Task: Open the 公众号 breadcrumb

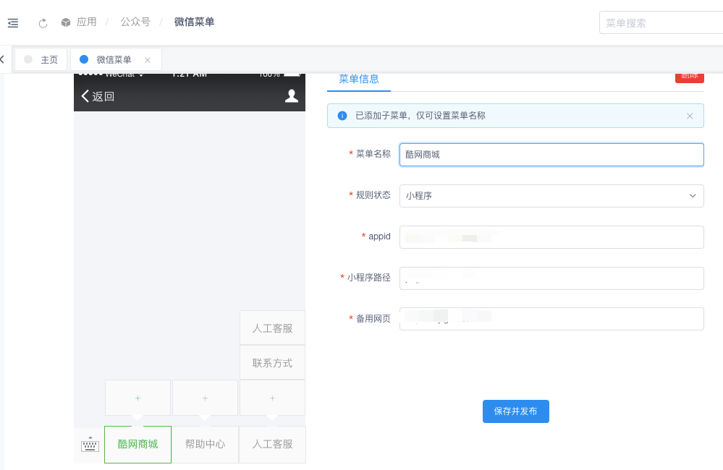Action: tap(135, 22)
